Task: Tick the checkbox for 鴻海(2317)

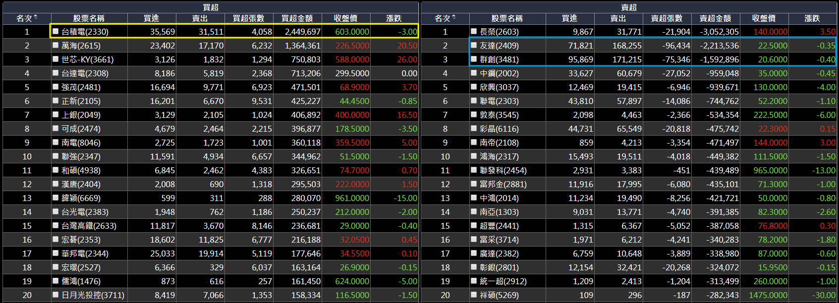Action: (474, 156)
